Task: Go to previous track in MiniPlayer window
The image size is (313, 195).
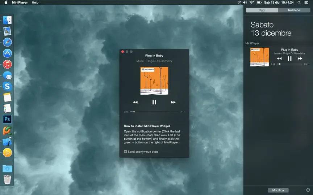Action: [135, 102]
